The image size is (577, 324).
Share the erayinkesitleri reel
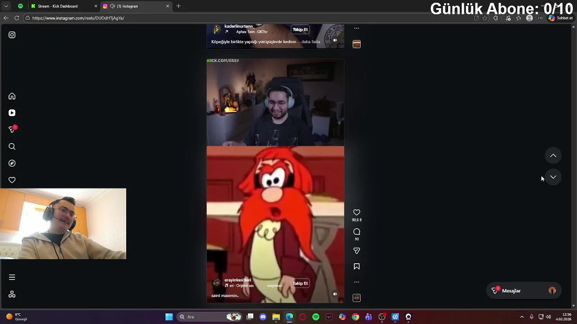pos(357,251)
